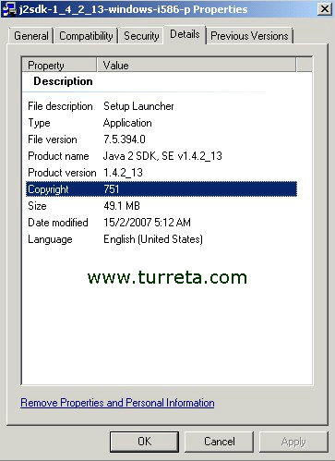Select the Product version property label
Screen dimensions: 335x461
62,173
